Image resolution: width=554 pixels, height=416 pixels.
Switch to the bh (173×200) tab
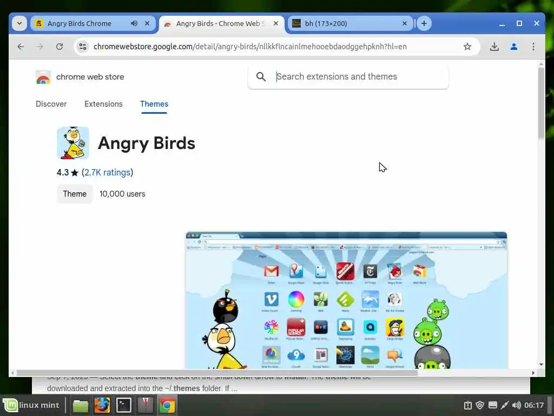pyautogui.click(x=351, y=23)
